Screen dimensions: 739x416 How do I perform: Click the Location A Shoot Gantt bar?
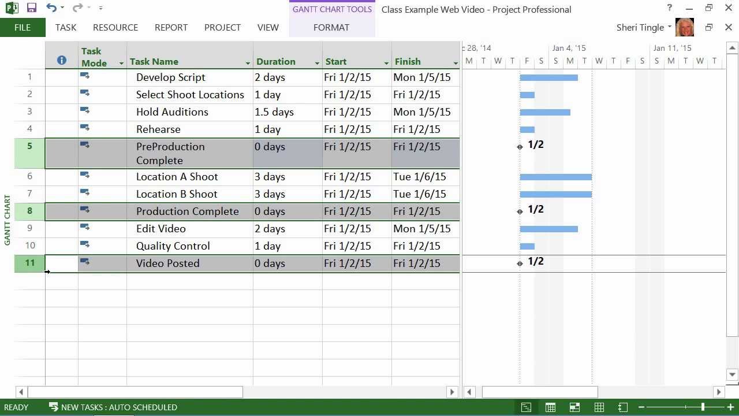click(555, 177)
